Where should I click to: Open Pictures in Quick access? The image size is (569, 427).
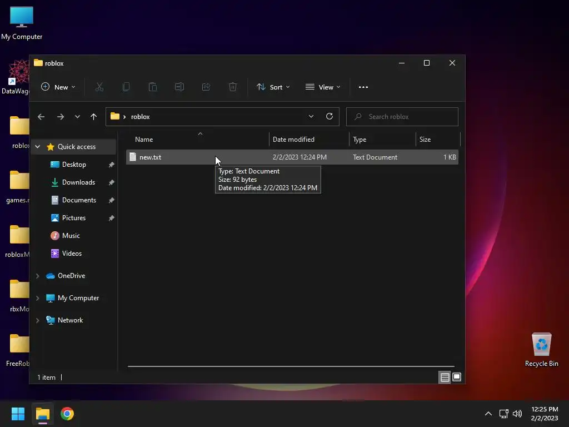click(x=74, y=218)
